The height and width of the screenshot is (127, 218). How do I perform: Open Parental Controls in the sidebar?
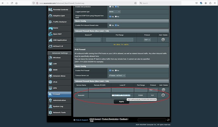(59, 9)
